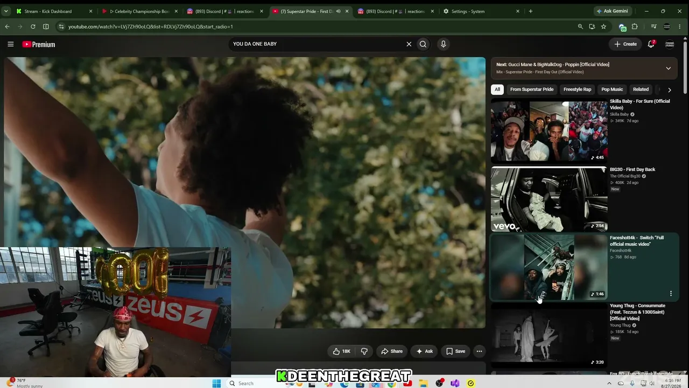The width and height of the screenshot is (689, 388).
Task: Click the Ask button under the video
Action: [424, 351]
